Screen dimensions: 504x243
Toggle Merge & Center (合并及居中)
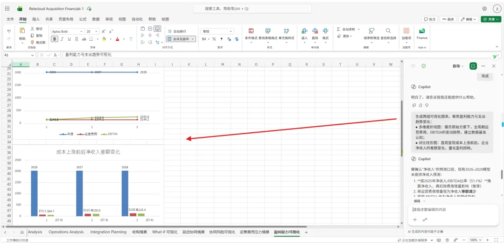pyautogui.click(x=181, y=39)
